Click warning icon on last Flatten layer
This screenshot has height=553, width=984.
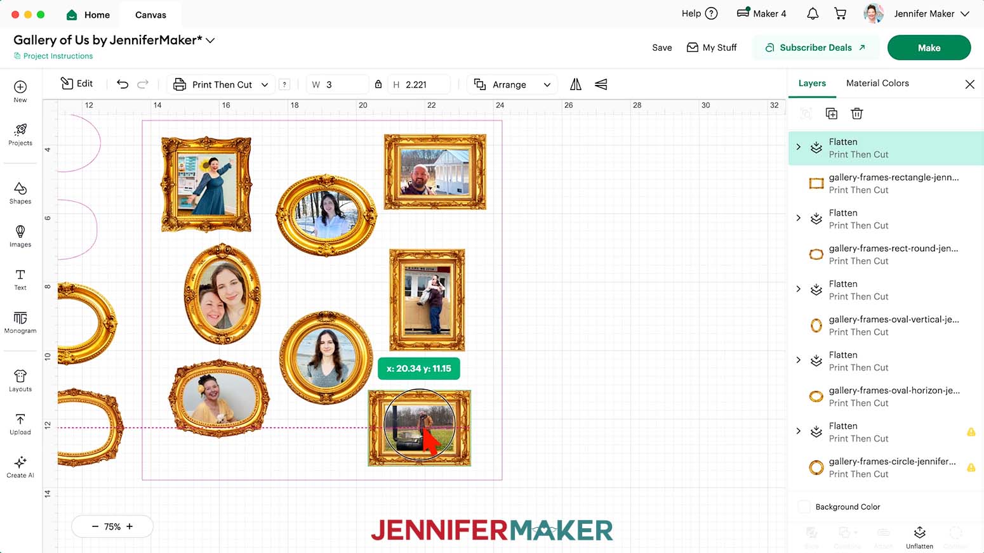point(971,432)
